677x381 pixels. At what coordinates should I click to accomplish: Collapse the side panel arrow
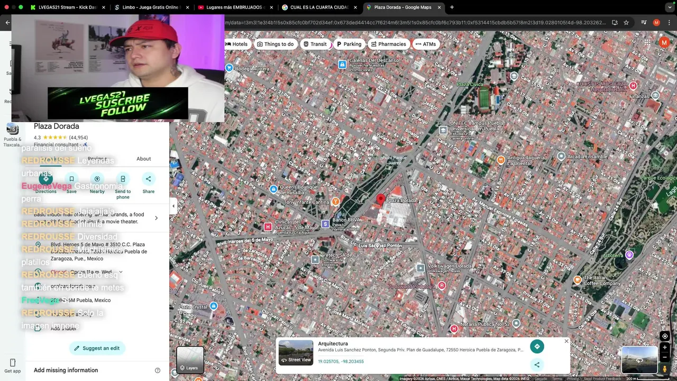173,206
